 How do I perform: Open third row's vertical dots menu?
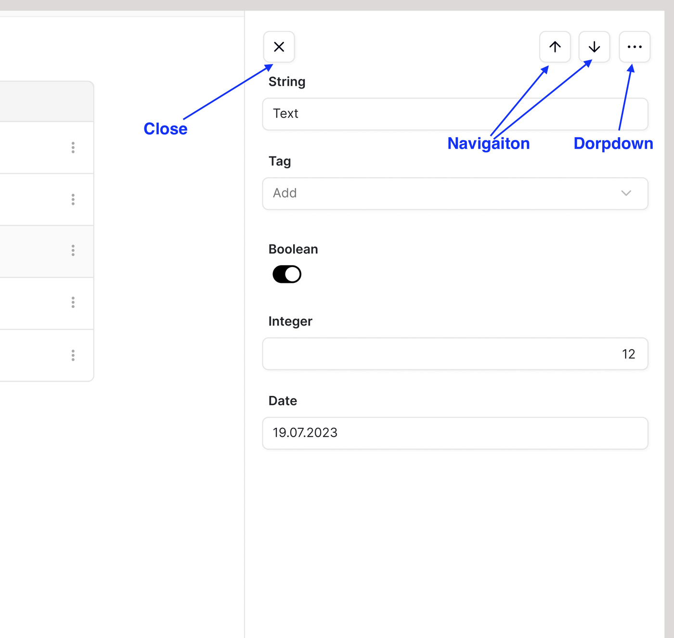[73, 251]
